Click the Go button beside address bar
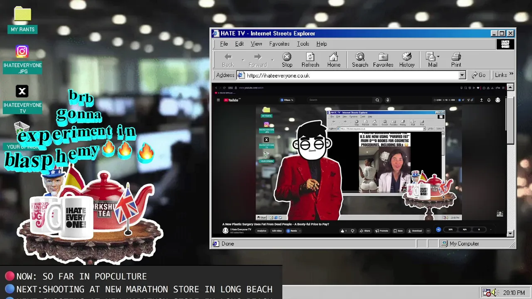Screen dimensions: 532x299 pyautogui.click(x=479, y=75)
